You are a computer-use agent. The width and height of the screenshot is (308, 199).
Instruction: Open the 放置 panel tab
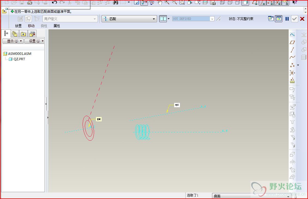tap(18, 26)
